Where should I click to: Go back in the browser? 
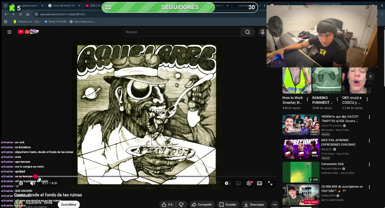[x=6, y=14]
